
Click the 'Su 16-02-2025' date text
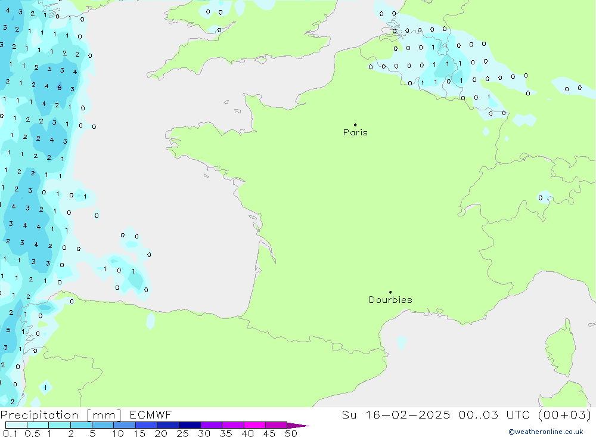point(396,414)
